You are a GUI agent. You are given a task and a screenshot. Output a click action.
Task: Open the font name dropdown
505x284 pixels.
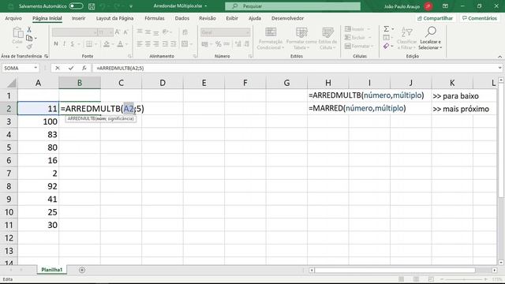[95, 32]
